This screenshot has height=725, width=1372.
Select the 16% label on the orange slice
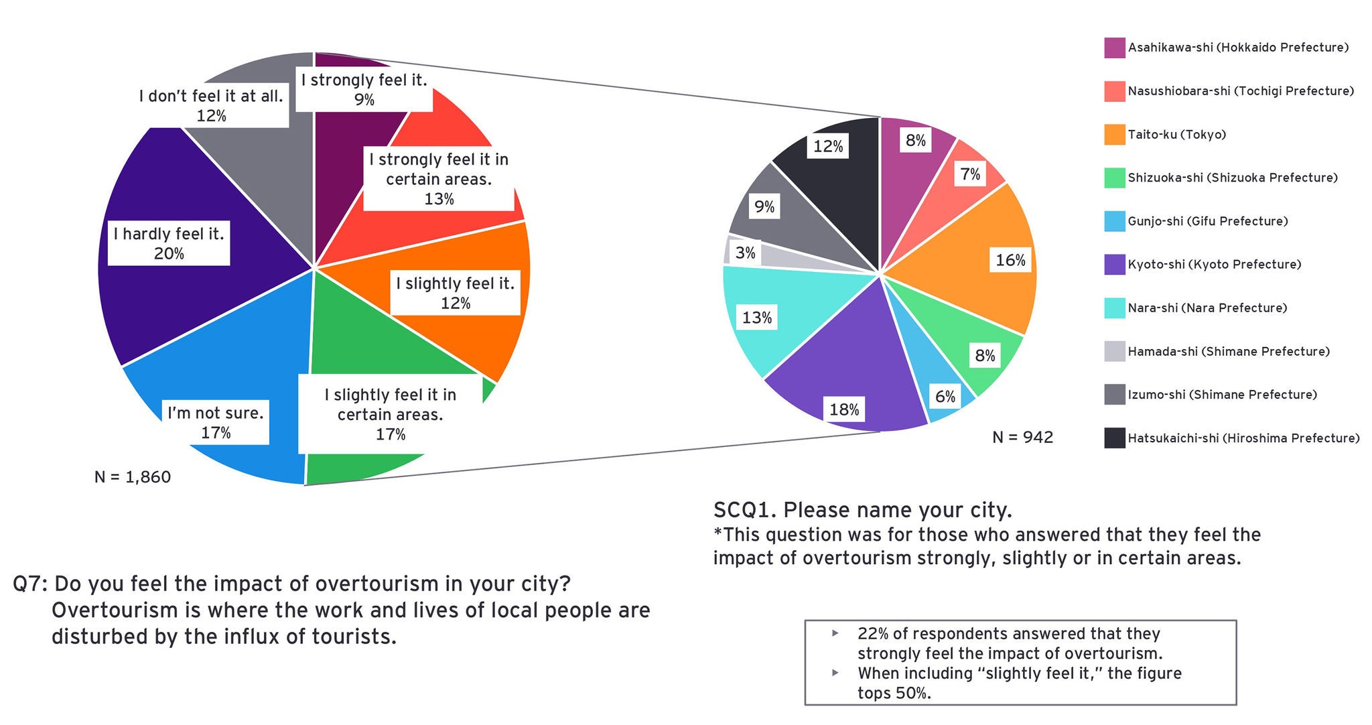coord(1010,260)
